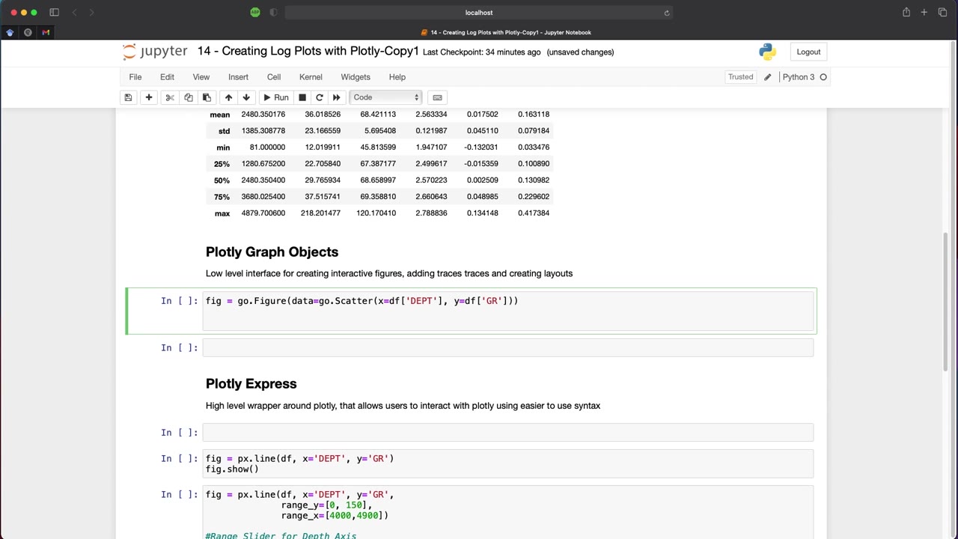Open the pinned Gmail tab
This screenshot has height=539, width=958.
coord(46,32)
